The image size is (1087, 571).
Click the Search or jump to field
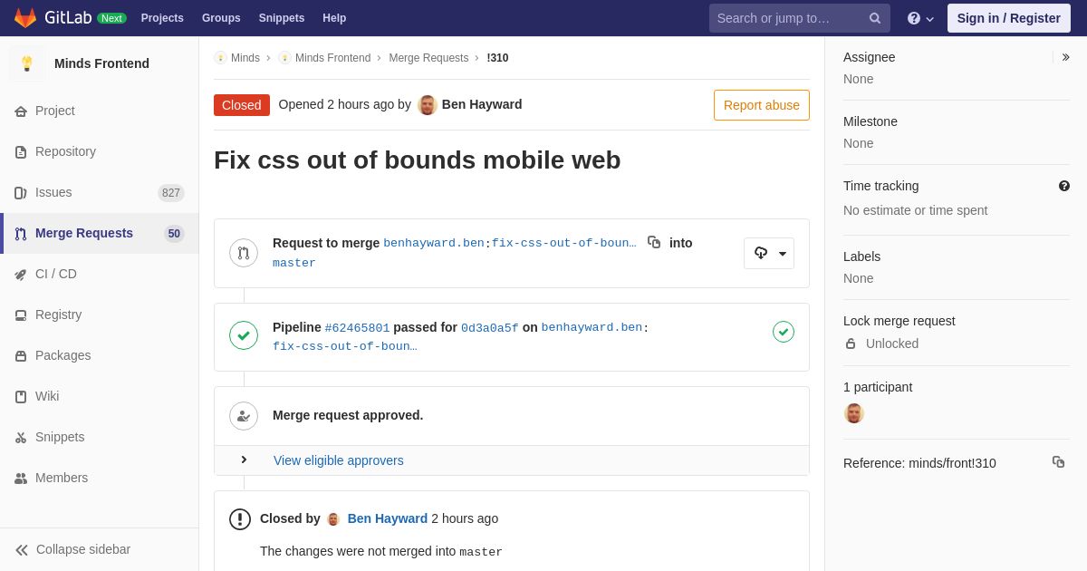tap(786, 18)
